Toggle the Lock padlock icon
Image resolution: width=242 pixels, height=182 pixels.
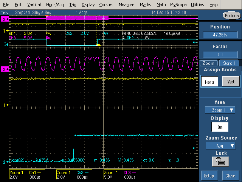tap(220, 162)
